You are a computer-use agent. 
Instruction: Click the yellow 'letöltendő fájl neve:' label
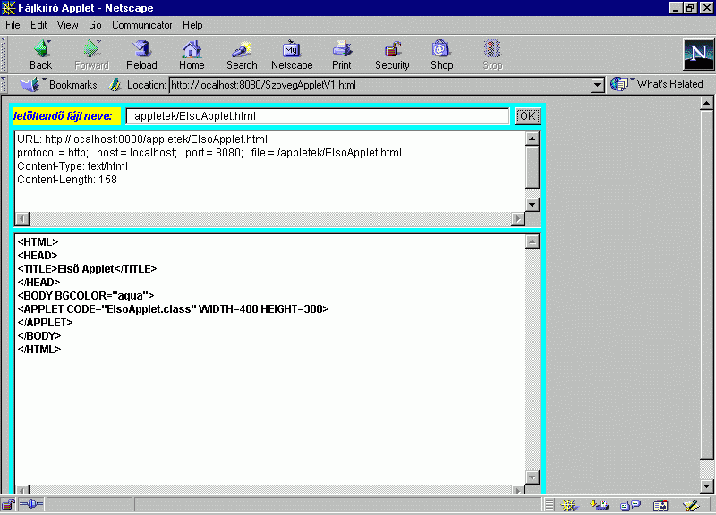[x=66, y=116]
